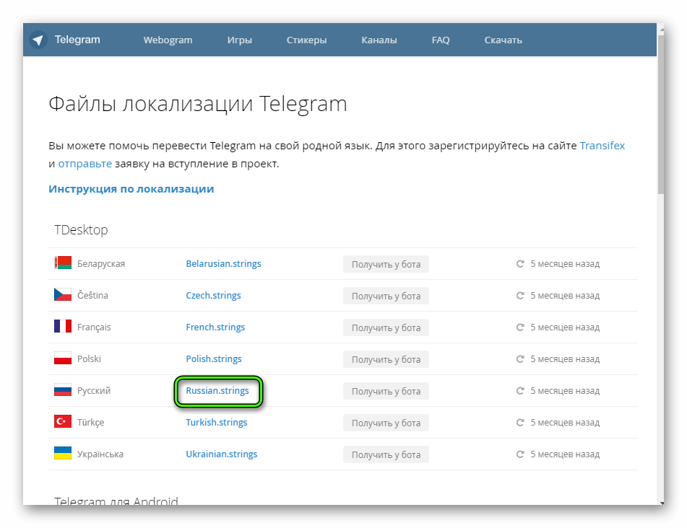This screenshot has width=687, height=528.
Task: Click Получить у бота for French
Action: pyautogui.click(x=386, y=327)
